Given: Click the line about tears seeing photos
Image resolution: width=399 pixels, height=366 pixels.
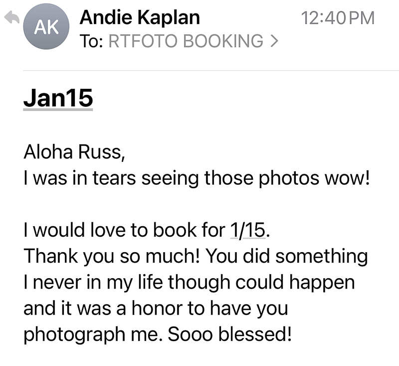Looking at the screenshot, I should click(197, 178).
